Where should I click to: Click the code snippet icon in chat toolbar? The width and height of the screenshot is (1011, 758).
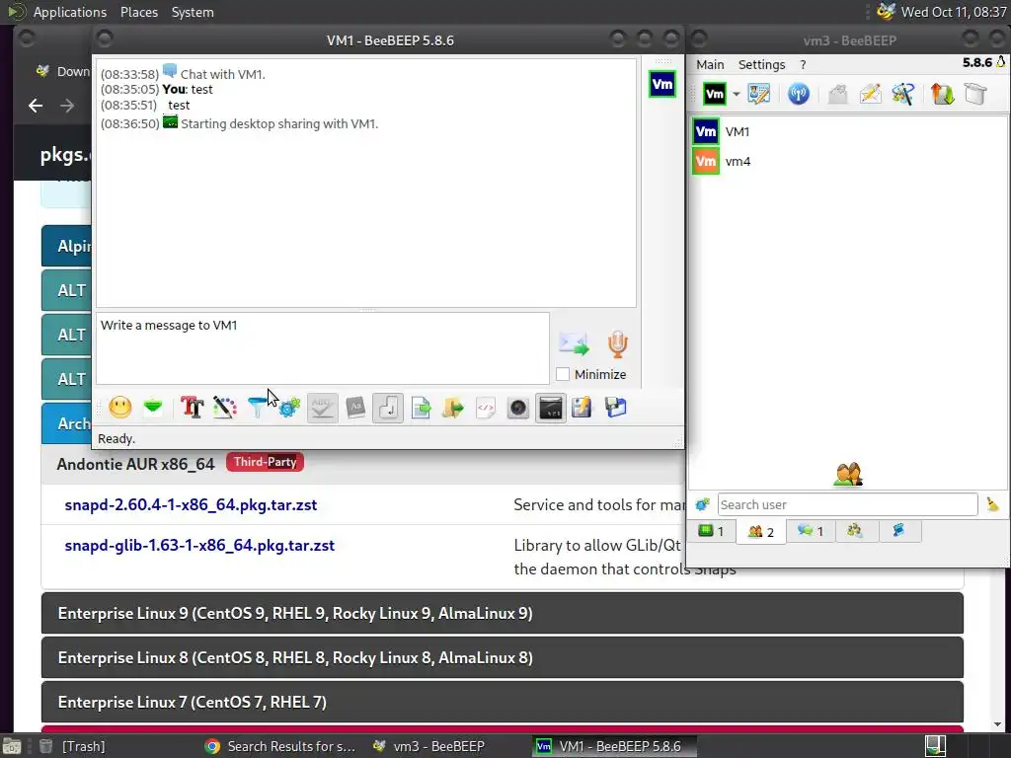tap(486, 408)
